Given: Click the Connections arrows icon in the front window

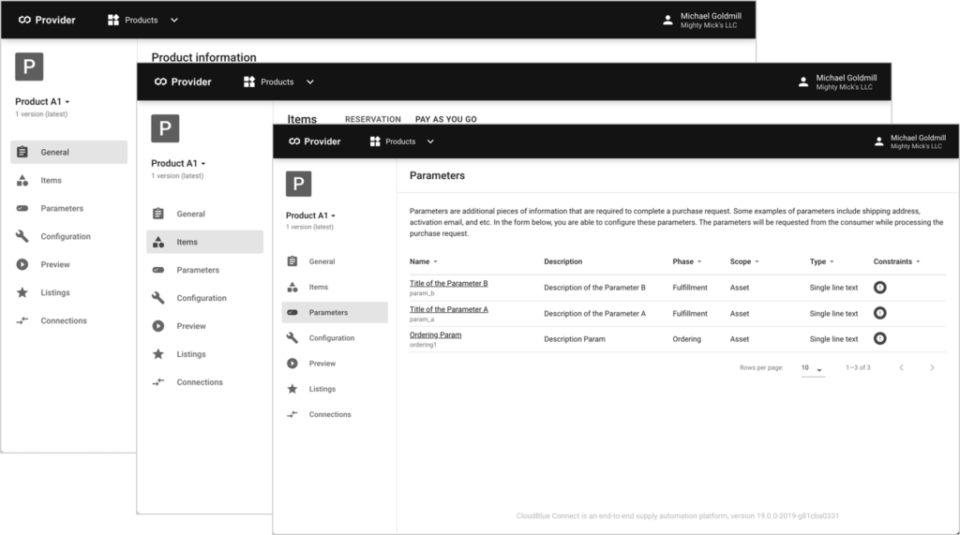Looking at the screenshot, I should [292, 414].
